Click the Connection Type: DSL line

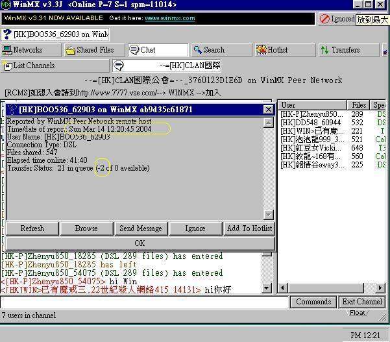click(42, 145)
